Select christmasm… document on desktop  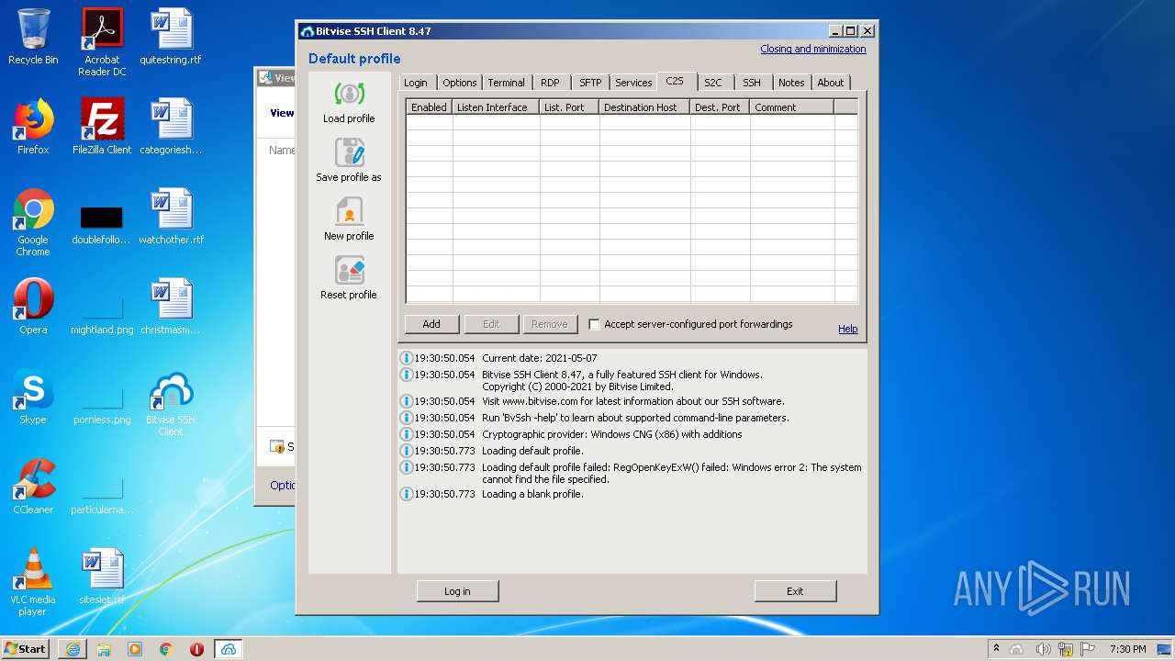pyautogui.click(x=171, y=307)
